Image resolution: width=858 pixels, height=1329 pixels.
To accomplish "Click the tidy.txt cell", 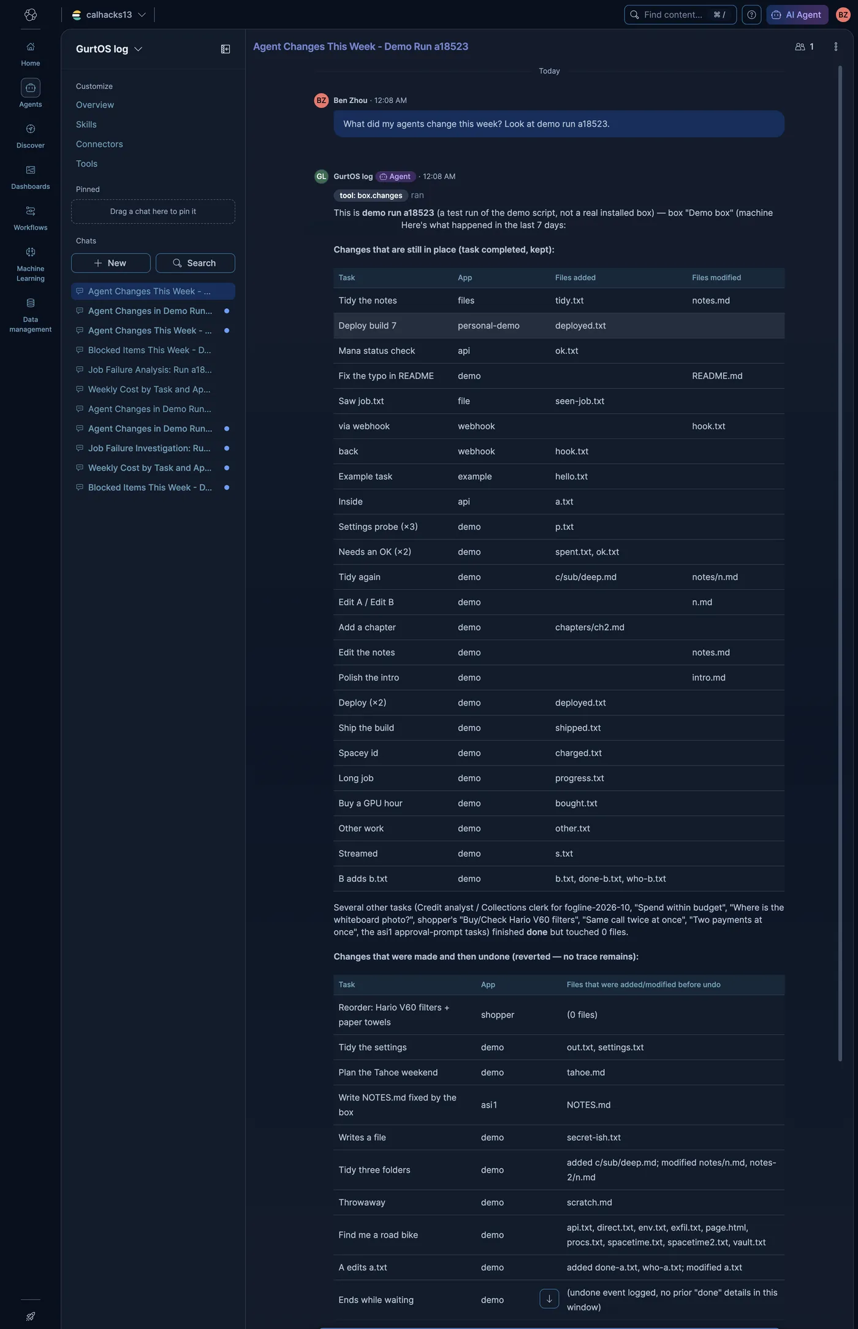I will coord(569,300).
